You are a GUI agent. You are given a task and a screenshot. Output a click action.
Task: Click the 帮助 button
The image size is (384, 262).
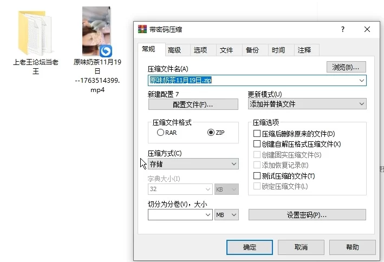pos(353,247)
